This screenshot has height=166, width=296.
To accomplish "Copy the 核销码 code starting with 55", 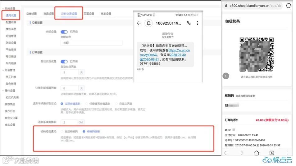I will pos(232,105).
